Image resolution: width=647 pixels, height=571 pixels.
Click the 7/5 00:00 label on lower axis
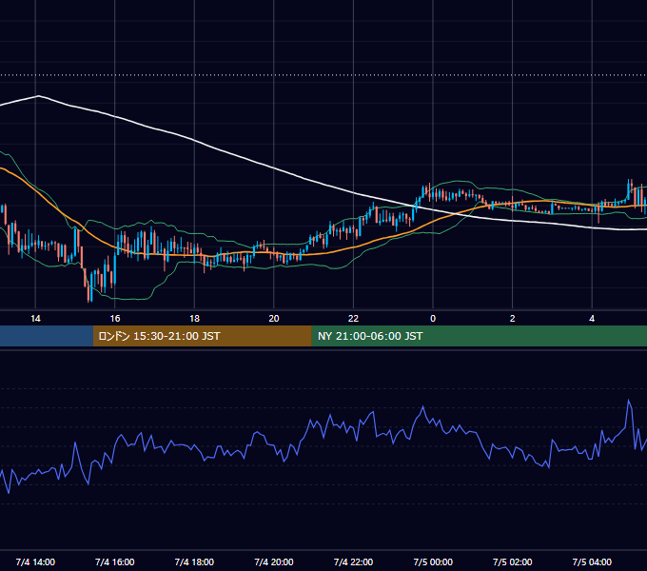coord(433,561)
